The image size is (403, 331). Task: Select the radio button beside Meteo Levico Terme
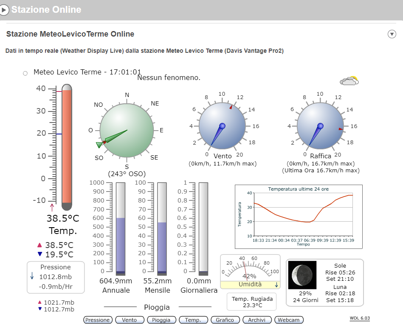[25, 73]
